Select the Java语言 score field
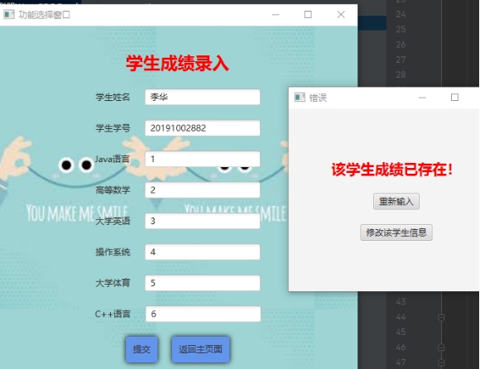The width and height of the screenshot is (480, 369). 203,159
